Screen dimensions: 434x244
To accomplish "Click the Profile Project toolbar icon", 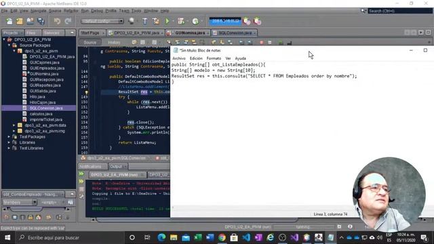I will [195, 21].
